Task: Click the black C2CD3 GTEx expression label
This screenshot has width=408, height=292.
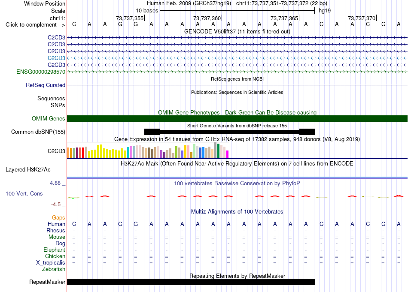Action: (x=56, y=151)
